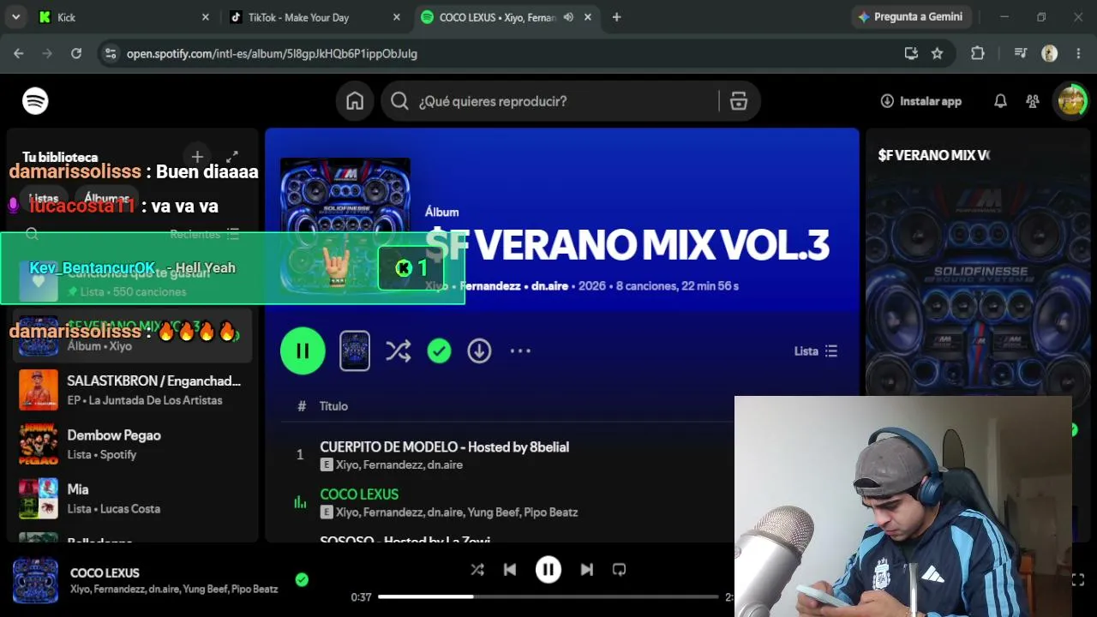Viewport: 1097px width, 617px height.
Task: Pause playback in the bottom player bar
Action: [548, 570]
